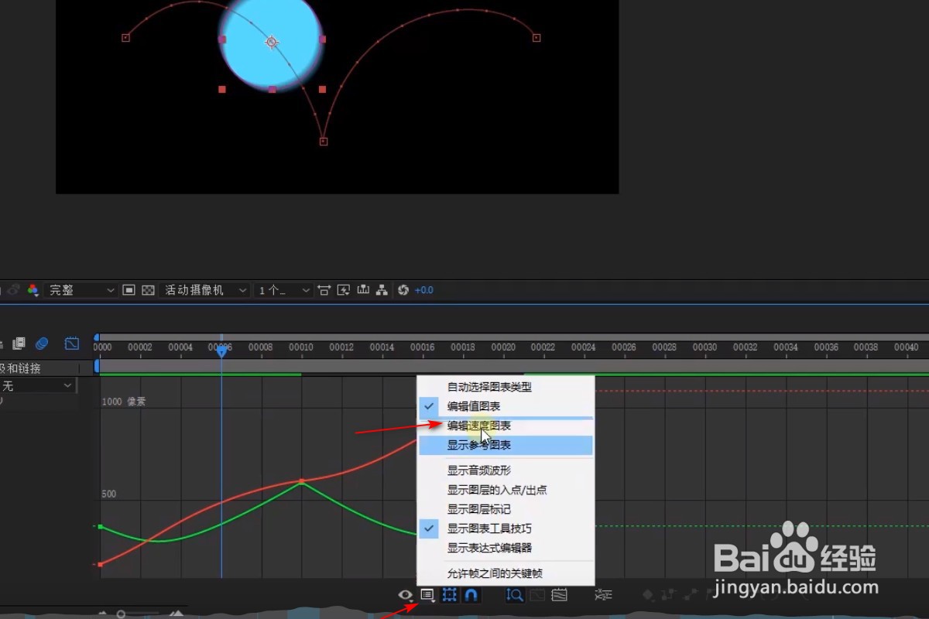The width and height of the screenshot is (929, 619).
Task: Click the work area start handle
Action: pyautogui.click(x=97, y=366)
